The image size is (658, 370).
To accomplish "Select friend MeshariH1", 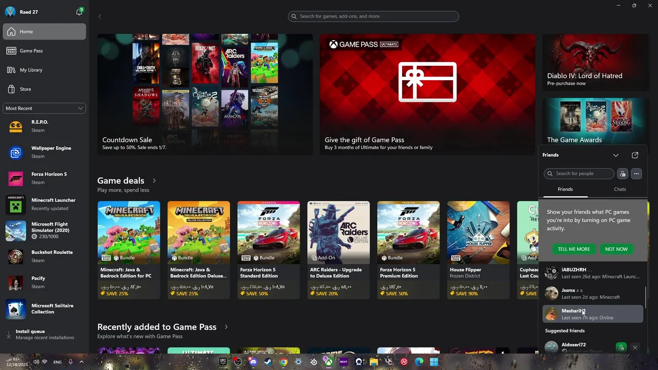I will click(592, 314).
